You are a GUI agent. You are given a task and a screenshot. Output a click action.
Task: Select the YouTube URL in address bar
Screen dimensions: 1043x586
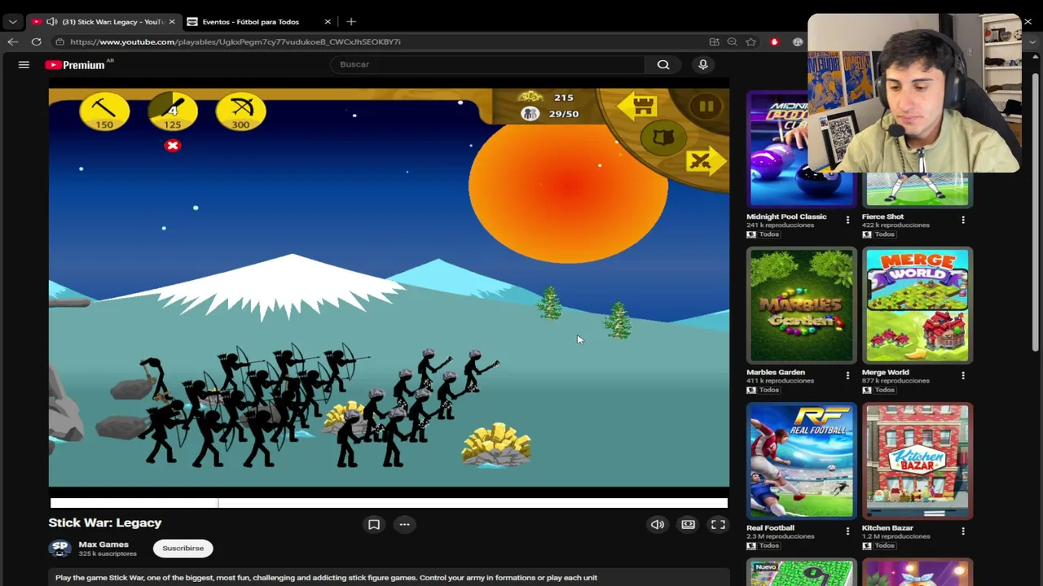tap(235, 42)
